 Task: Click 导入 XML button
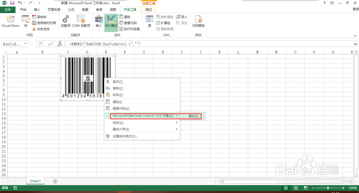click(x=182, y=17)
